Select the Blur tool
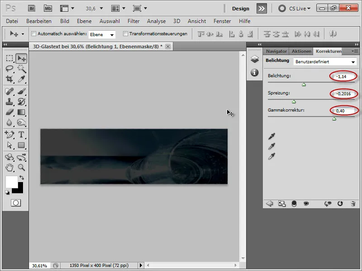The image size is (362, 271). [x=10, y=122]
